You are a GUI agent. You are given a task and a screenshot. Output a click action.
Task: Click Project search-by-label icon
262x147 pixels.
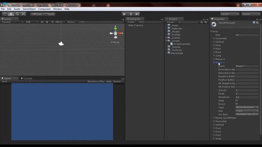coord(206,22)
